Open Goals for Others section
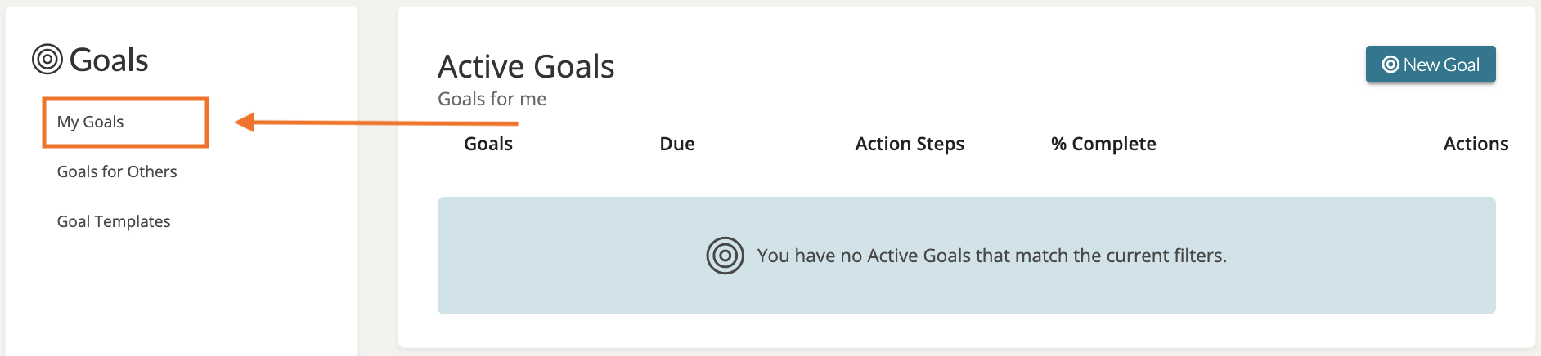Screen dimensions: 1541x356 [117, 172]
